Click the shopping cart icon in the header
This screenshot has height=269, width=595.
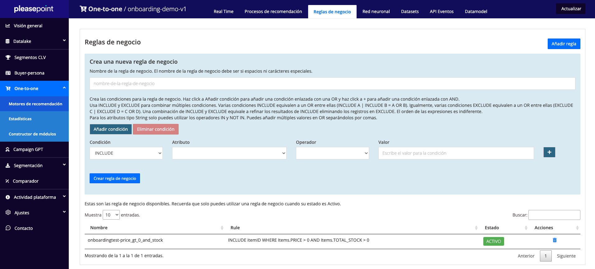click(83, 9)
